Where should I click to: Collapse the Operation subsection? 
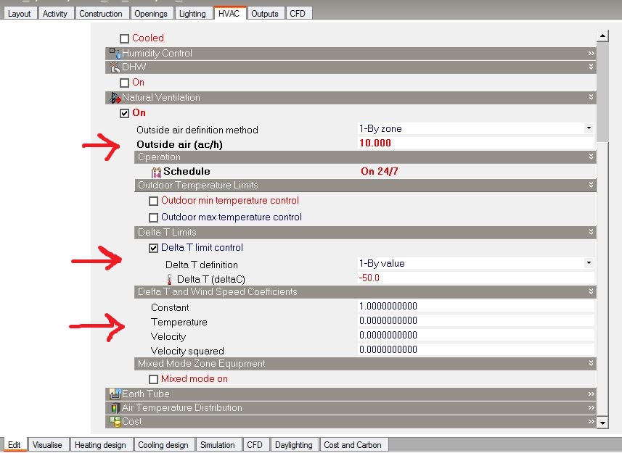(591, 157)
